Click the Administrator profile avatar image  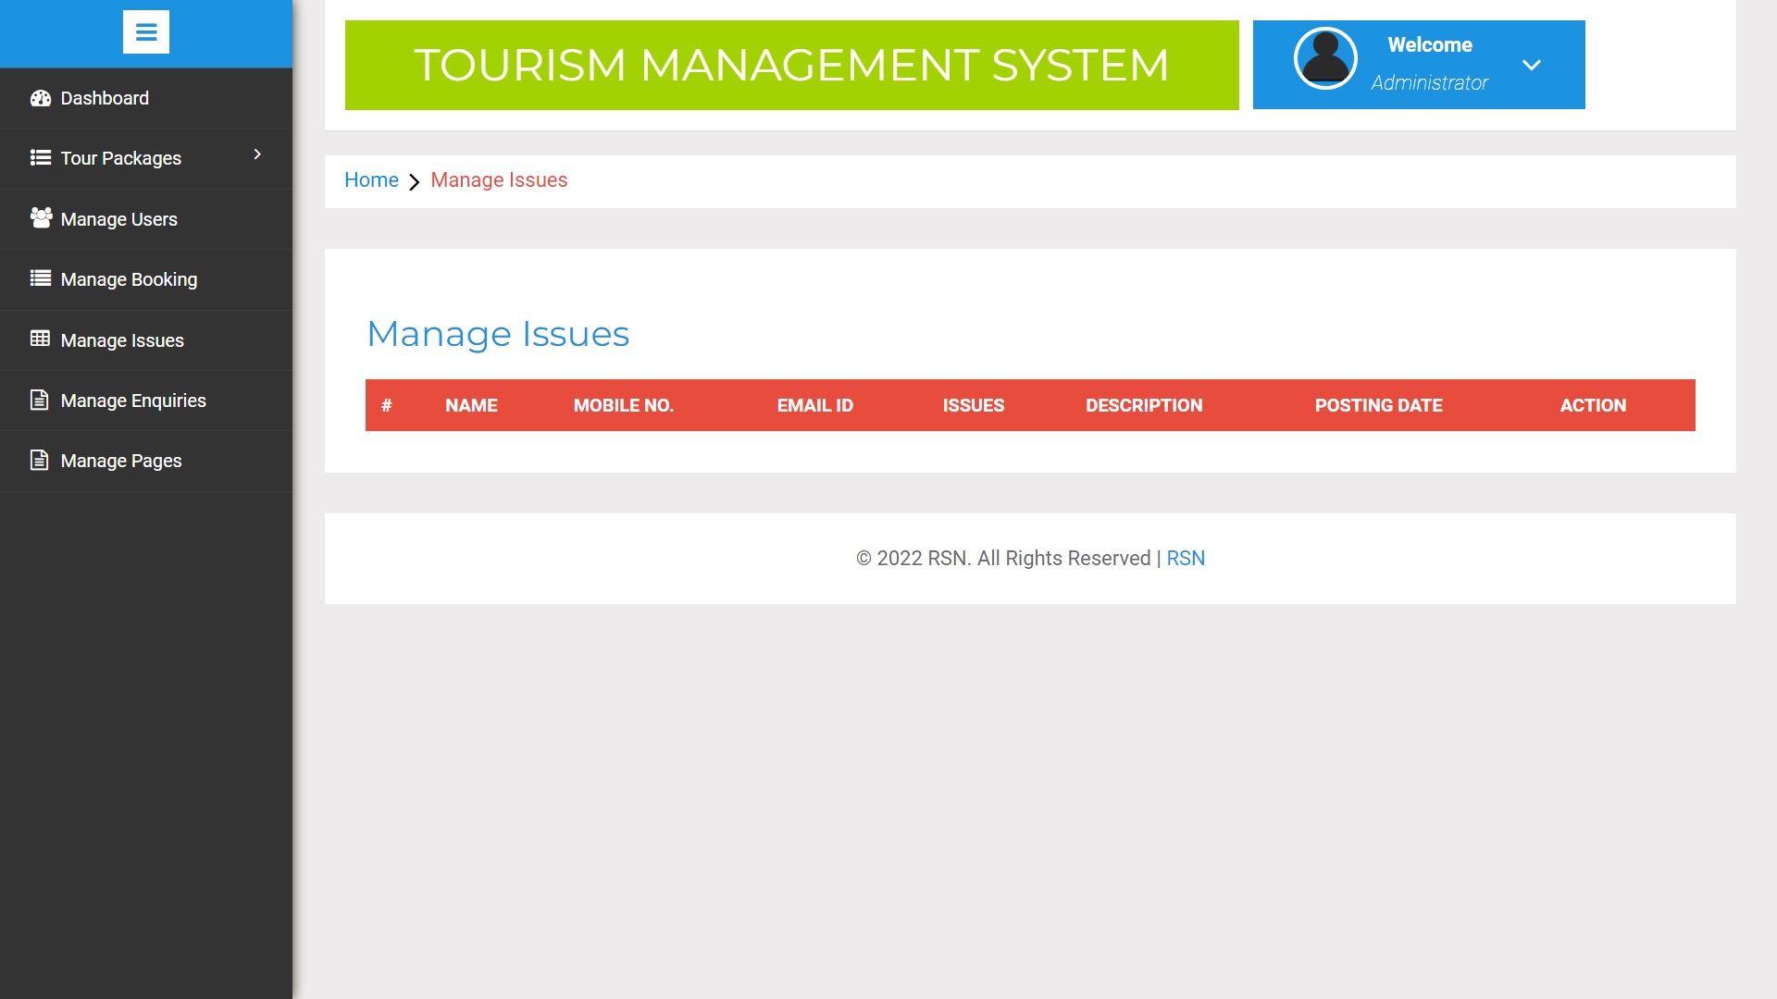(x=1325, y=57)
